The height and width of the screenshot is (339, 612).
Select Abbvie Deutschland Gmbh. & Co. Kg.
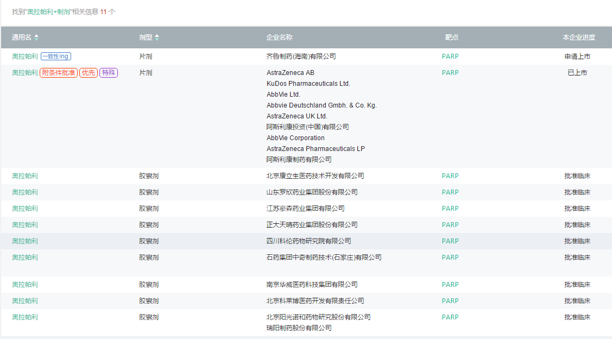point(321,105)
